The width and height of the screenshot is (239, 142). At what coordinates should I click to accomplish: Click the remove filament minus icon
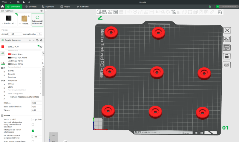point(33,40)
